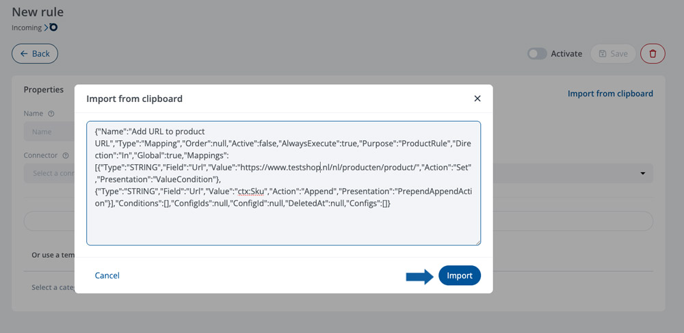Click the Import button
Image resolution: width=684 pixels, height=333 pixels.
(x=460, y=276)
